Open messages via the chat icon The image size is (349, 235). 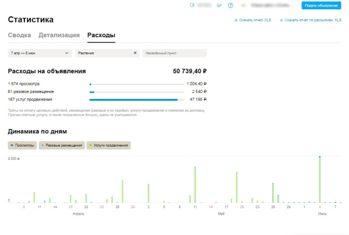click(x=219, y=5)
